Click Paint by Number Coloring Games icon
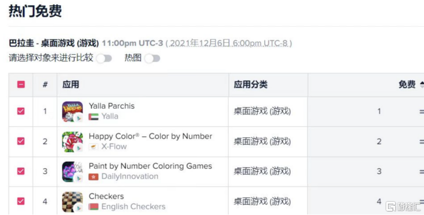Viewport: 424px width, 215px height. (x=72, y=171)
